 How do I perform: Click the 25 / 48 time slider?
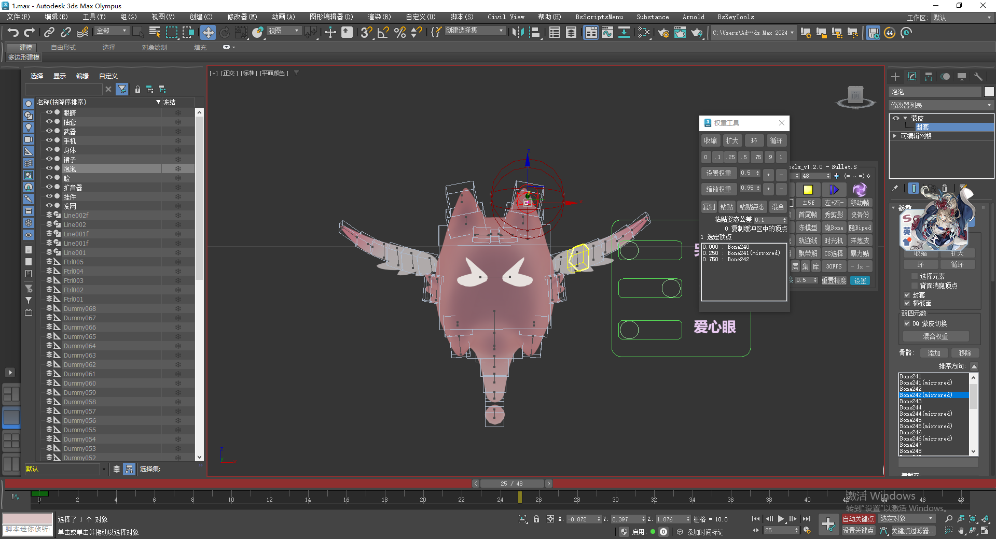tap(512, 484)
